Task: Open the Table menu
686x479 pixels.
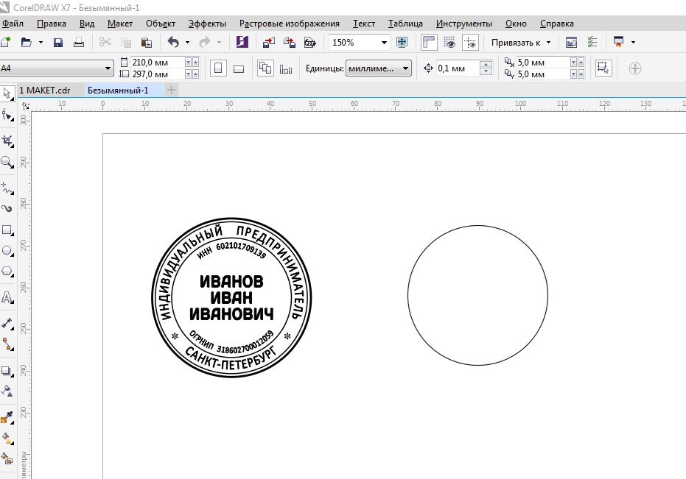Action: pos(405,24)
